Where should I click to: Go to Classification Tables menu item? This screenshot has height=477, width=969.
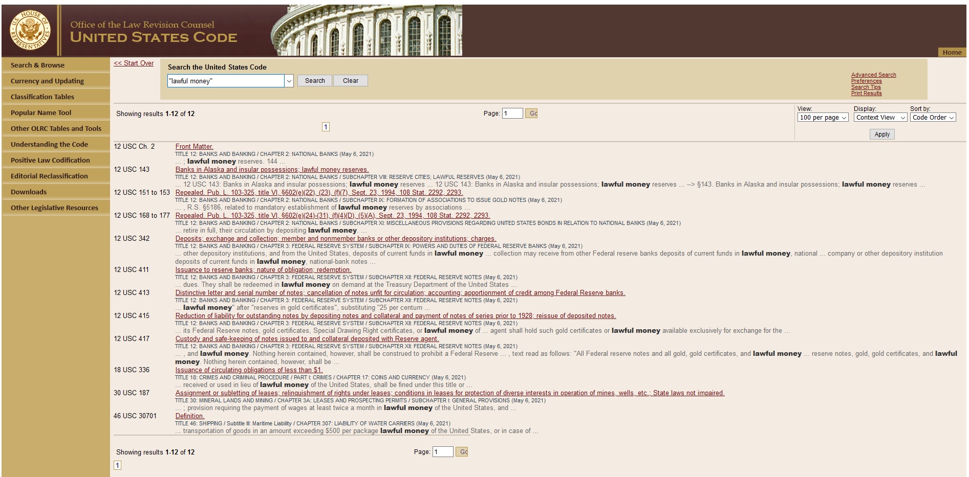(42, 97)
